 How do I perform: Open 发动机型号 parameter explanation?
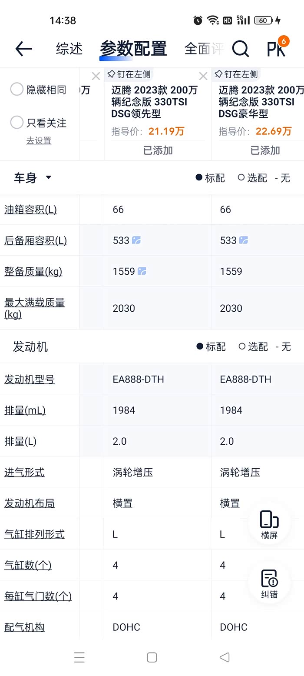[x=30, y=379]
